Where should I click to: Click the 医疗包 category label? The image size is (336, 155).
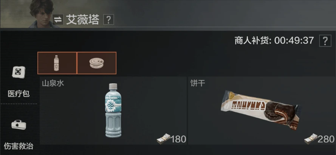coord(19,94)
